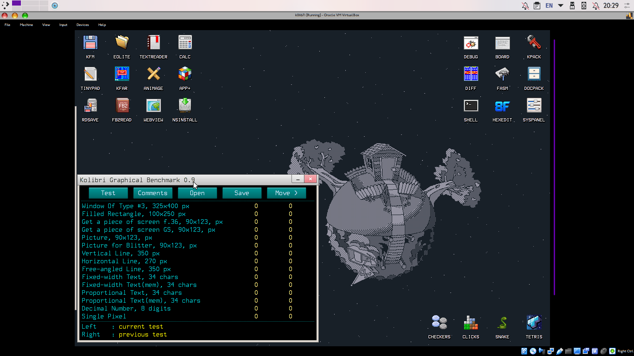Minimize the Kolibri Graphical Benchmark window
The image size is (634, 356).
(x=298, y=179)
